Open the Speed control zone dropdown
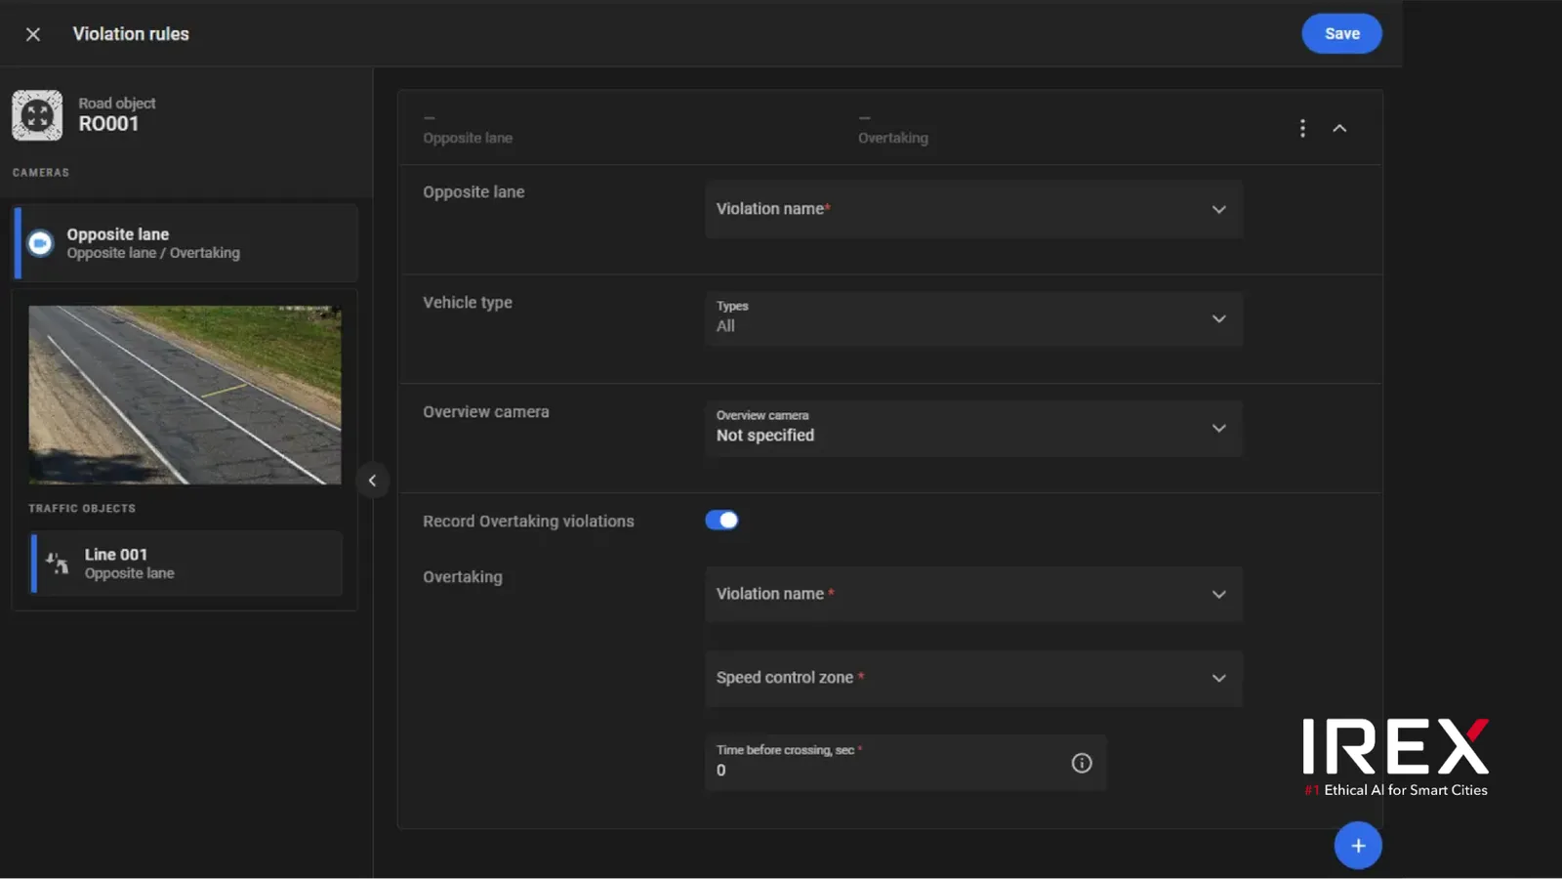 pyautogui.click(x=973, y=678)
